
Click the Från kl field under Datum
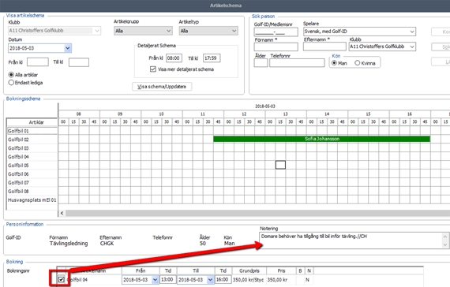tap(38, 62)
